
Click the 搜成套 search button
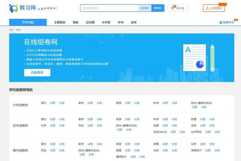tap(145, 8)
